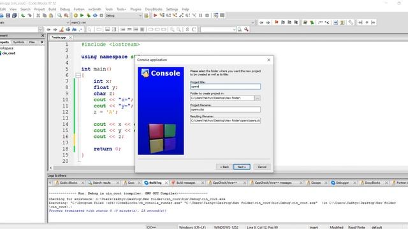Open the Plugins menu

[136, 9]
